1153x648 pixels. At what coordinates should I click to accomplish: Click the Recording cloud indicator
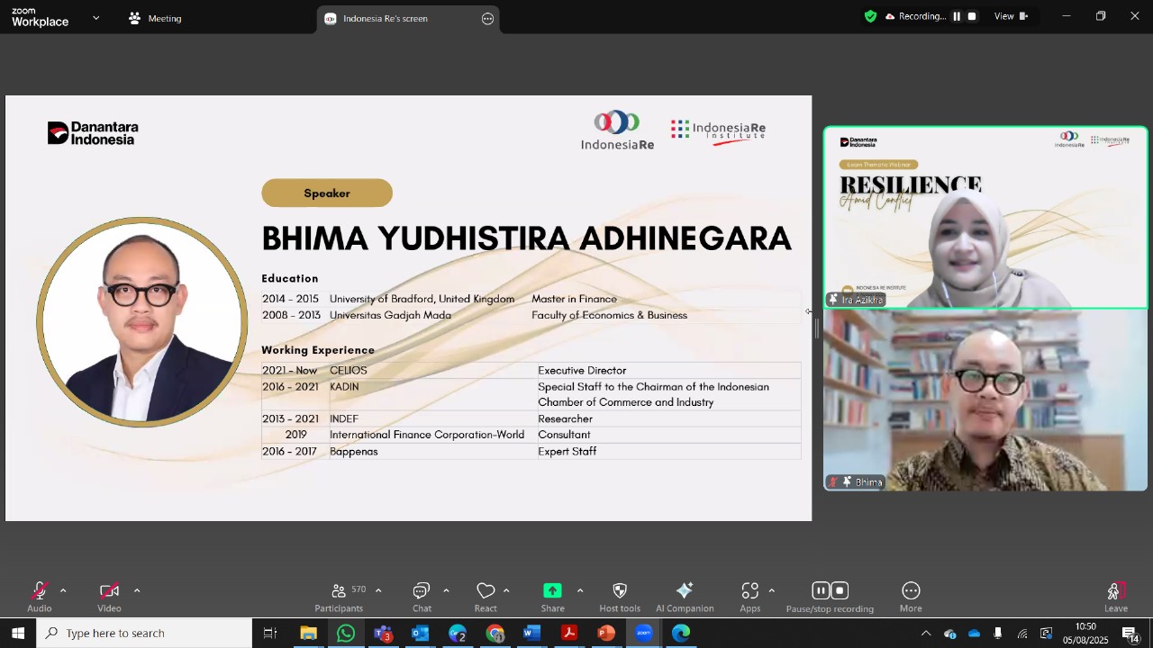[914, 16]
